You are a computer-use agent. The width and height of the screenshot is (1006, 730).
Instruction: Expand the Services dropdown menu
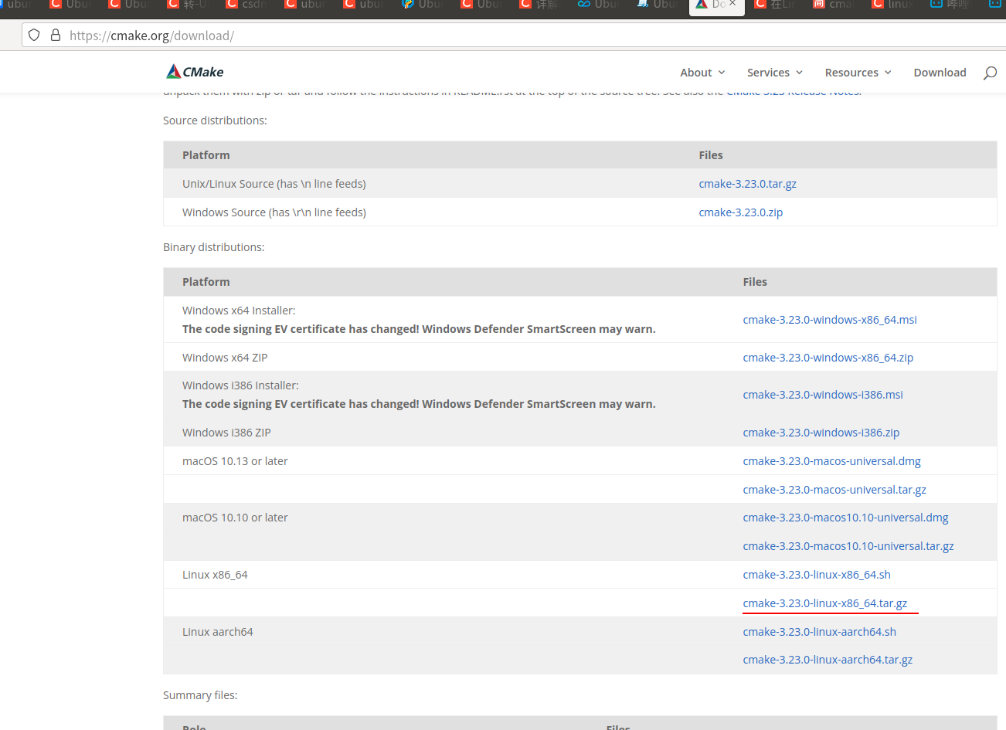(775, 73)
